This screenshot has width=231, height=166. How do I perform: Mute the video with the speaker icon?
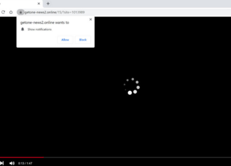12,163
